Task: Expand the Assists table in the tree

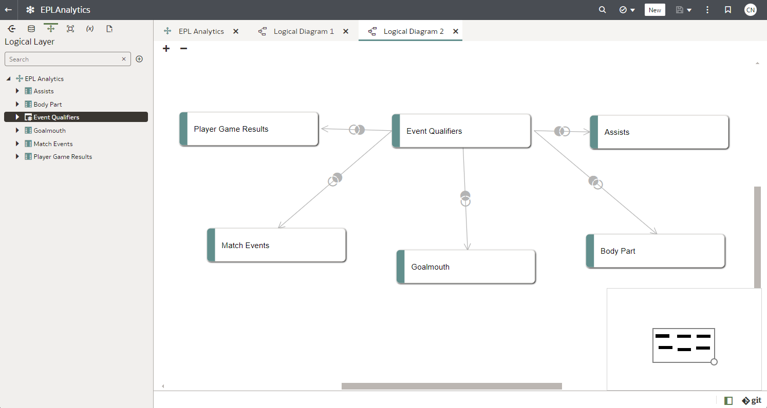Action: pos(17,91)
